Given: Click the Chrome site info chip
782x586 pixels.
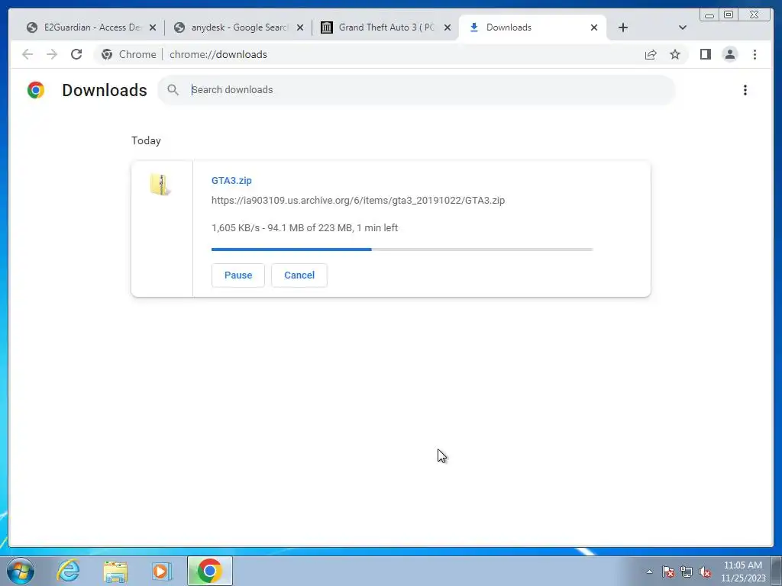Looking at the screenshot, I should 129,54.
